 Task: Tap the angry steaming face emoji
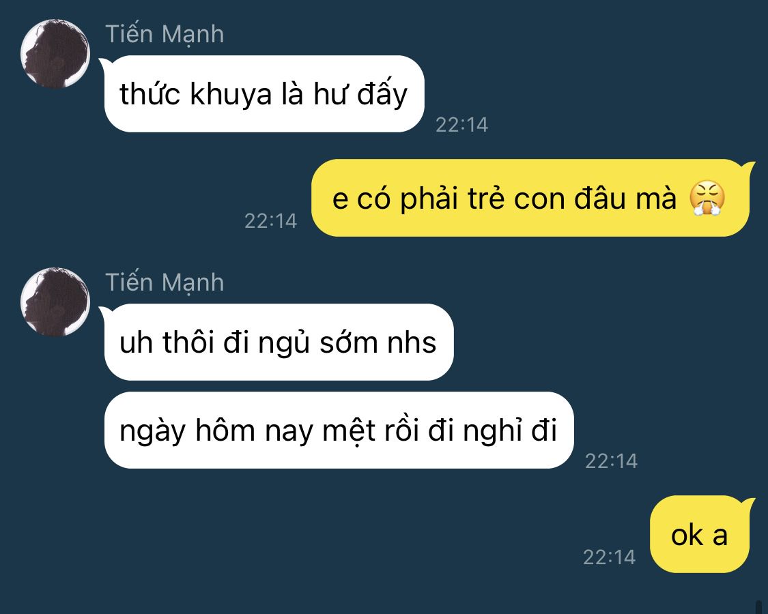pos(707,199)
